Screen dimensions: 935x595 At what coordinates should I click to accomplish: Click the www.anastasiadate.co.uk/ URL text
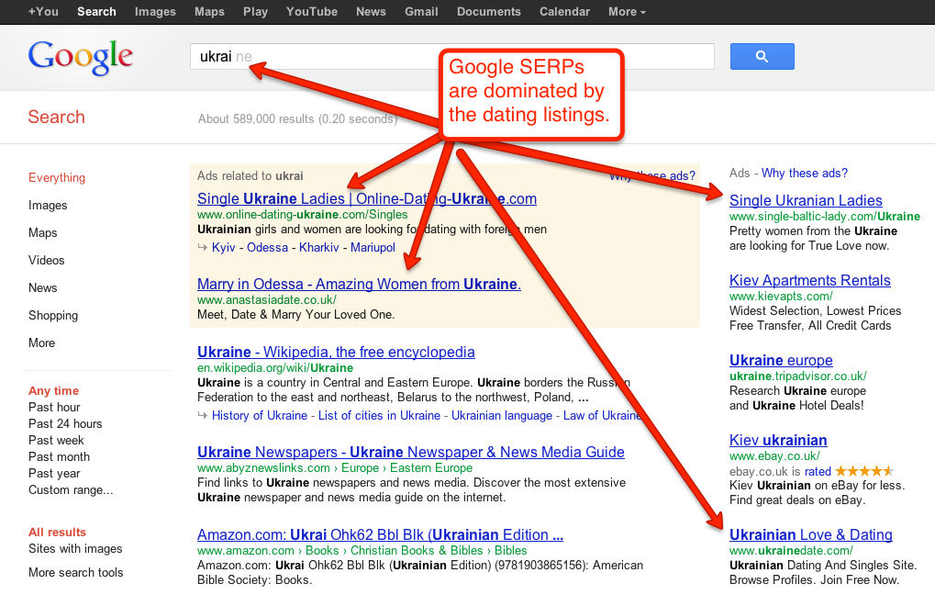(x=267, y=299)
